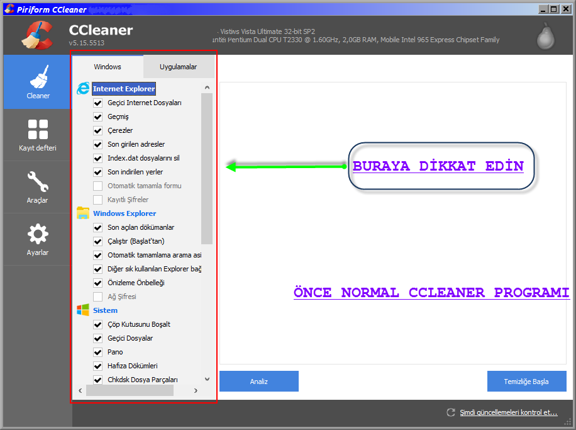Toggle the Pano checkbox

click(x=97, y=352)
